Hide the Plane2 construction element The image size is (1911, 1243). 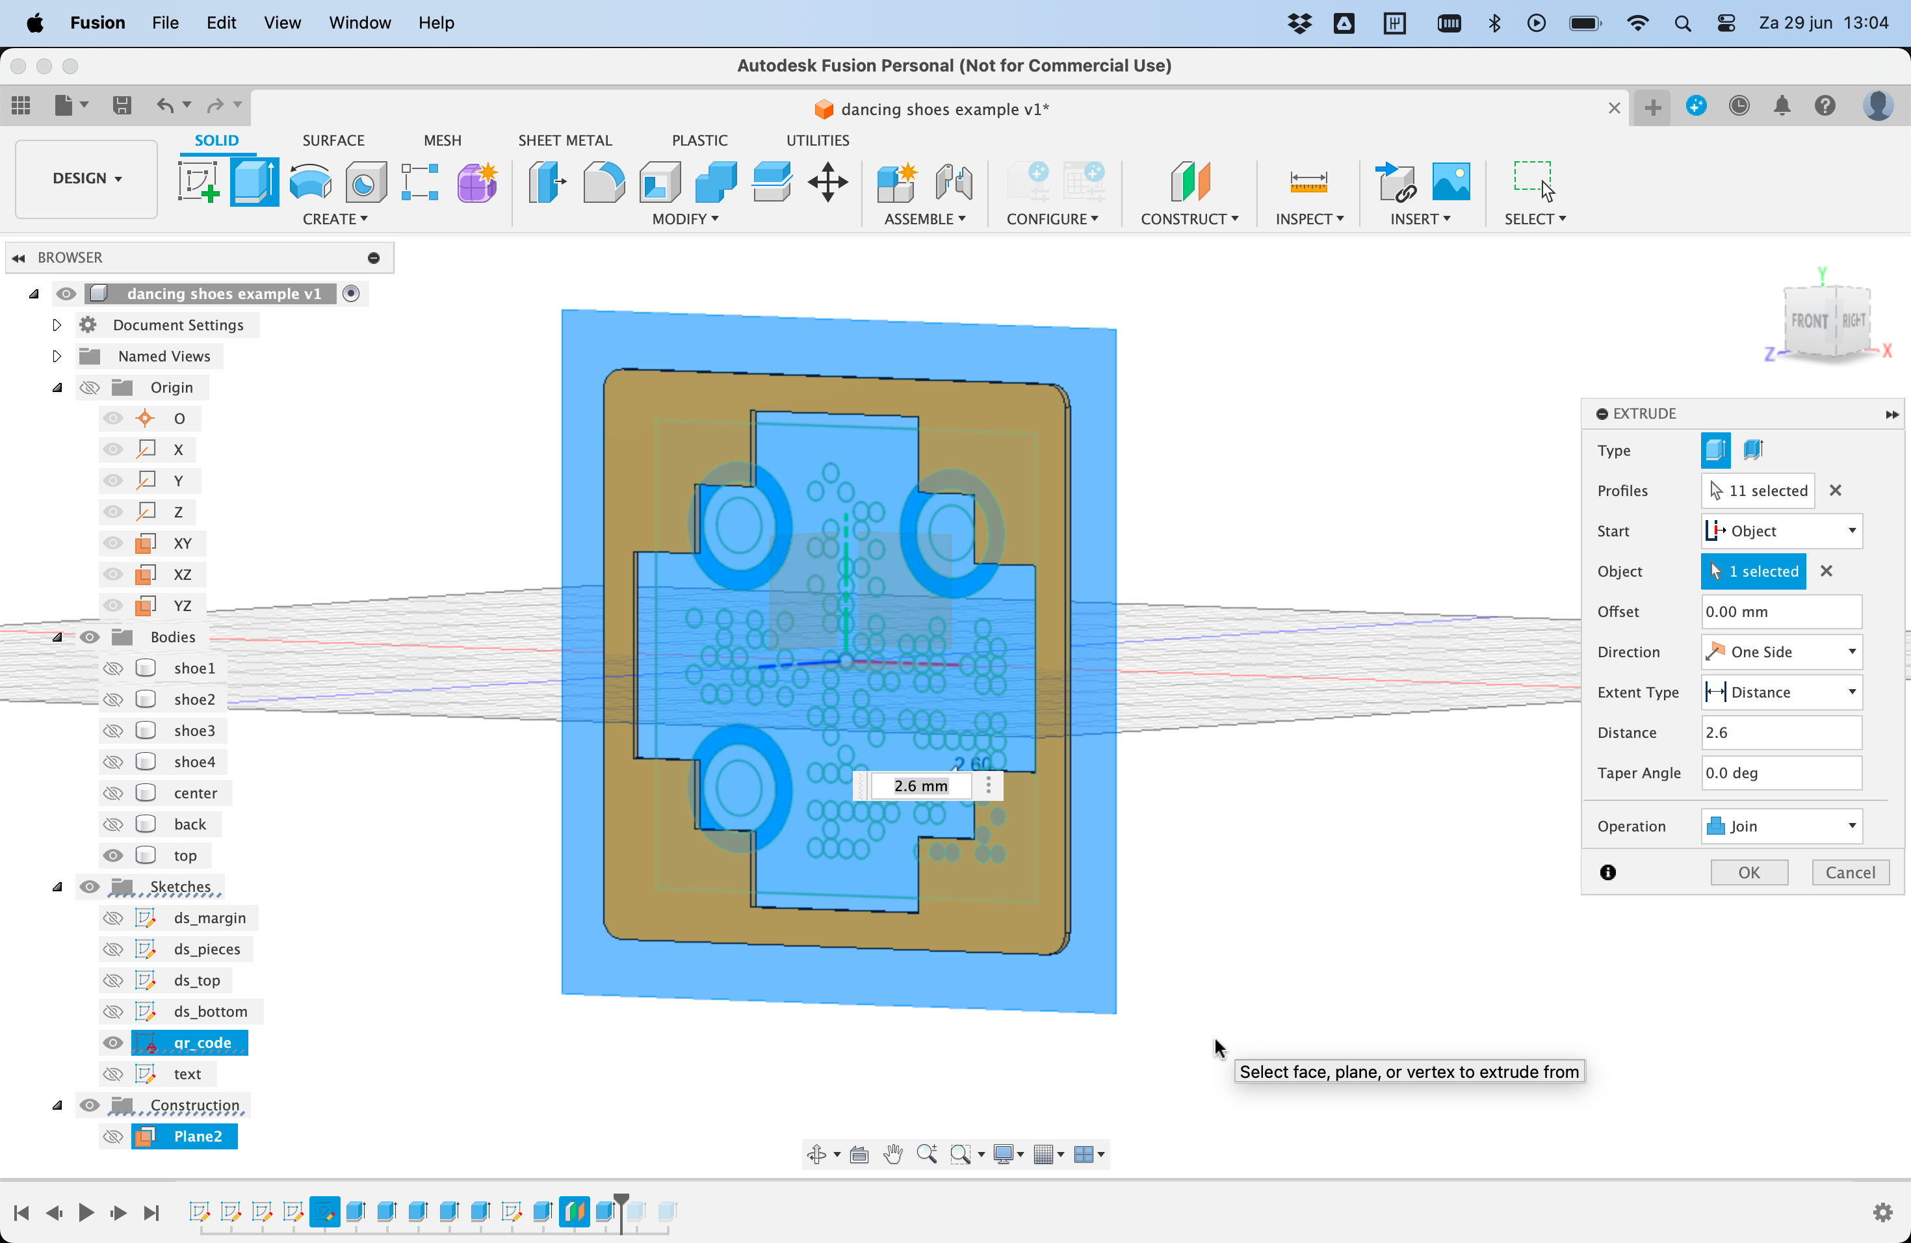pos(111,1136)
